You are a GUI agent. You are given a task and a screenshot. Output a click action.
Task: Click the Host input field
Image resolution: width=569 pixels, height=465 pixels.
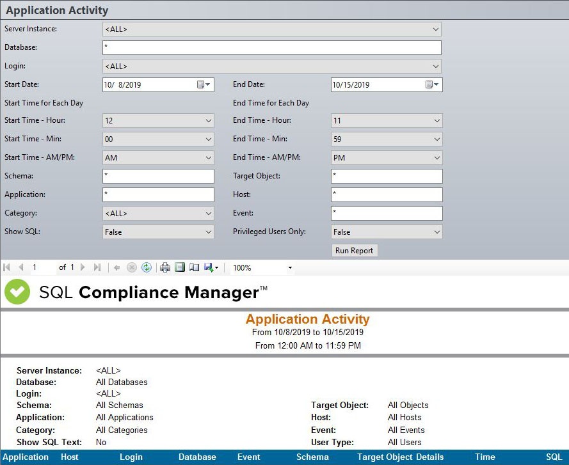pos(387,195)
